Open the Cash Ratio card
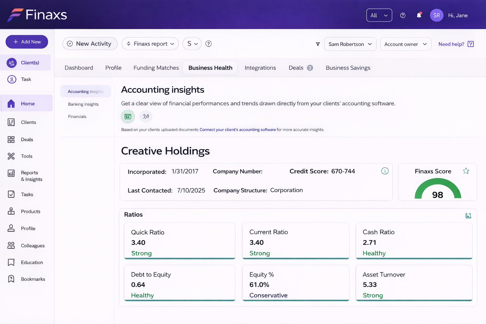Image resolution: width=486 pixels, height=324 pixels. 414,241
